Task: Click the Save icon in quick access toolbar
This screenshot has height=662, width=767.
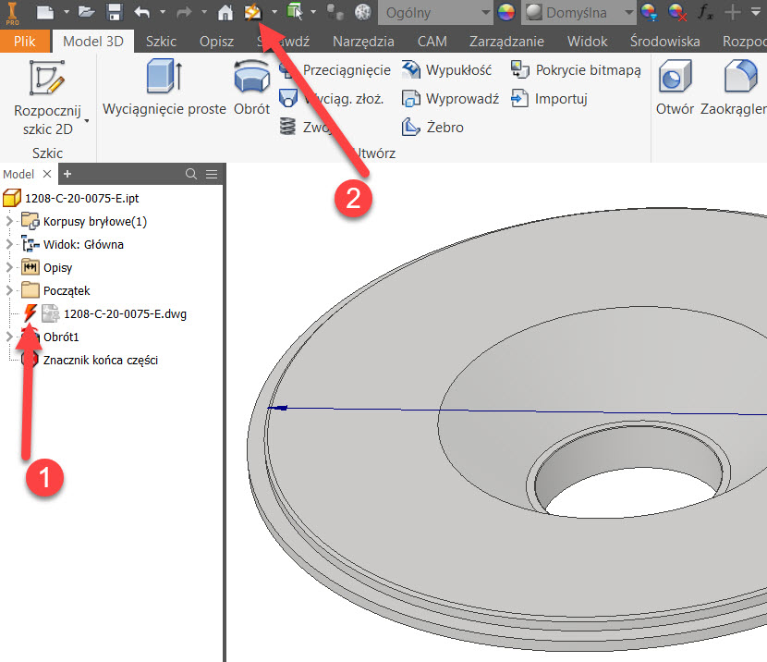Action: click(115, 13)
